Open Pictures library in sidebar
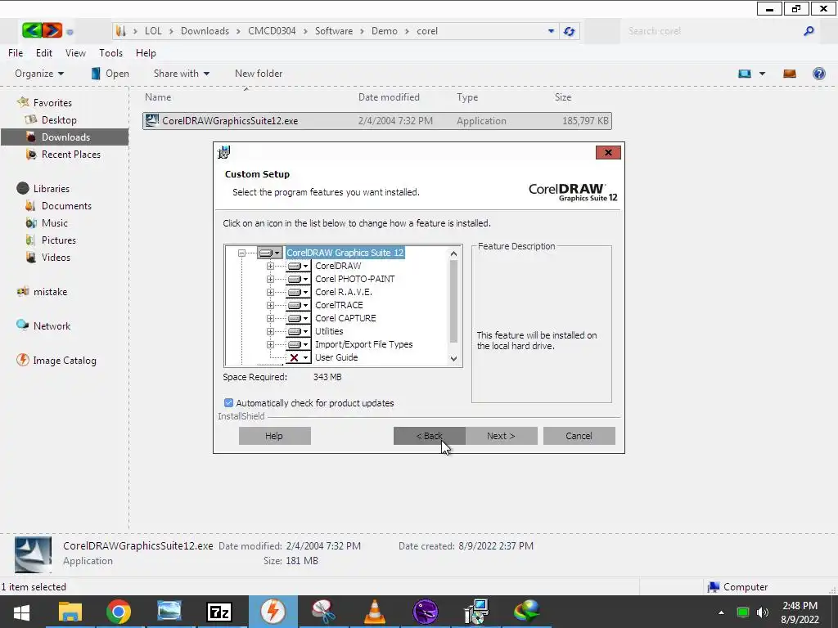The image size is (838, 628). [58, 240]
